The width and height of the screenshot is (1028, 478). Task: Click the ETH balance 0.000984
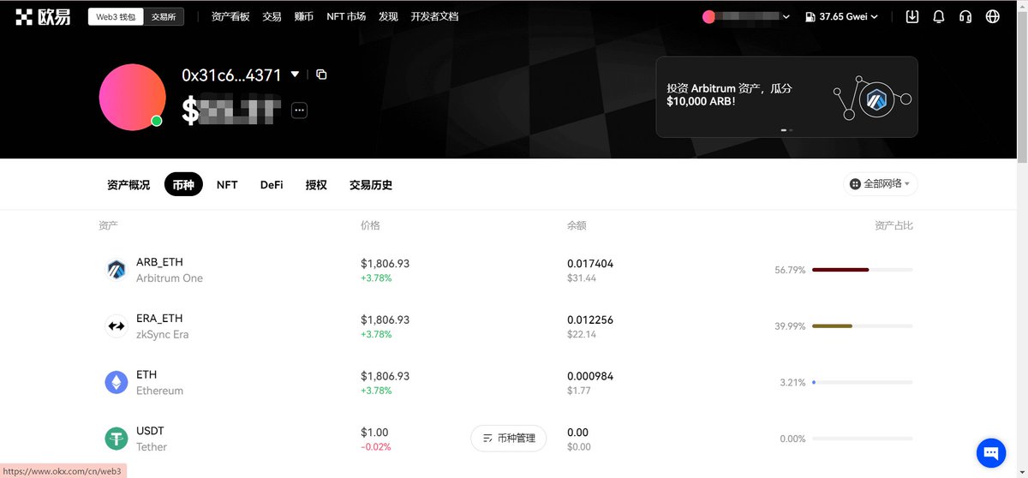(591, 376)
